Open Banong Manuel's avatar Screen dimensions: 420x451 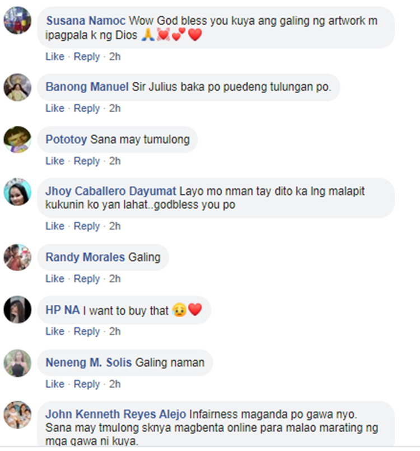(17, 87)
